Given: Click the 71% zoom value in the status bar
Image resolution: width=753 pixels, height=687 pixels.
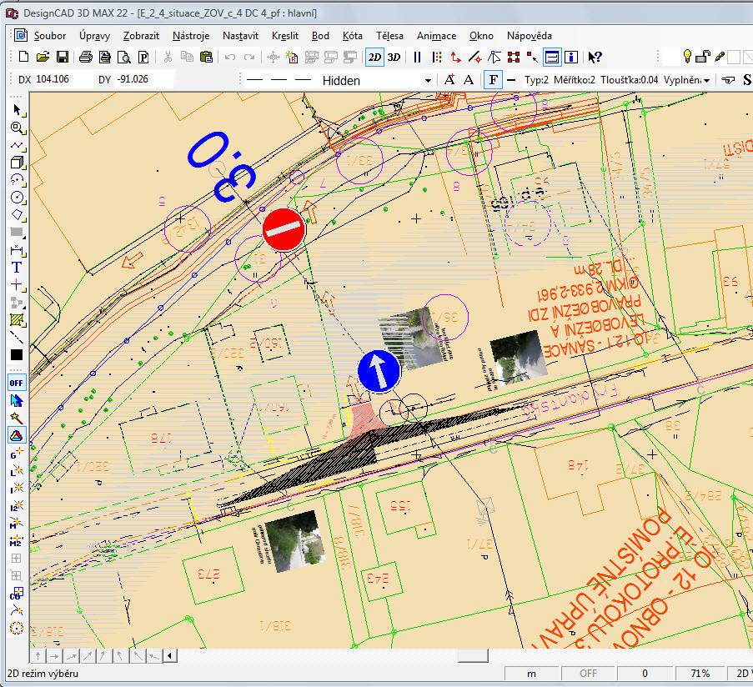Looking at the screenshot, I should pyautogui.click(x=700, y=674).
